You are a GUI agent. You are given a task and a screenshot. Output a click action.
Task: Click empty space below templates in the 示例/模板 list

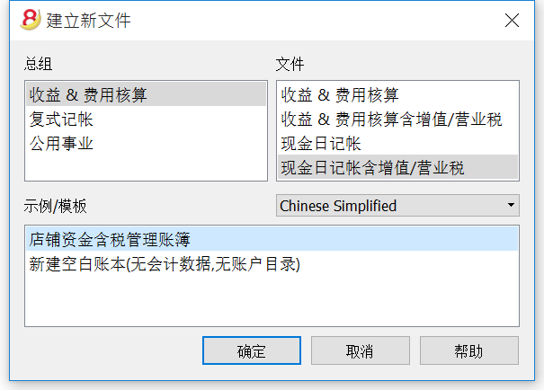pyautogui.click(x=272, y=301)
